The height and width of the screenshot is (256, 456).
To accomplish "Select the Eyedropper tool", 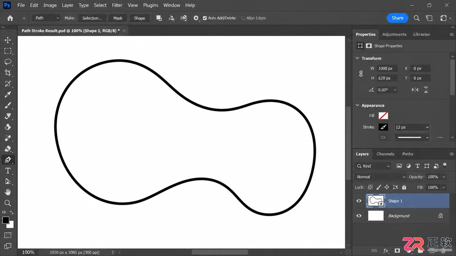I will (8, 94).
